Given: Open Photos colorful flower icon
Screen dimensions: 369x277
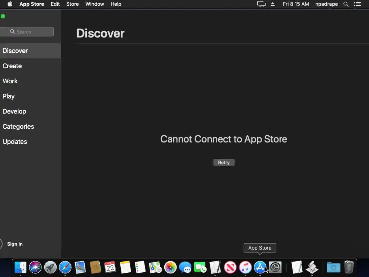Looking at the screenshot, I should (x=170, y=267).
